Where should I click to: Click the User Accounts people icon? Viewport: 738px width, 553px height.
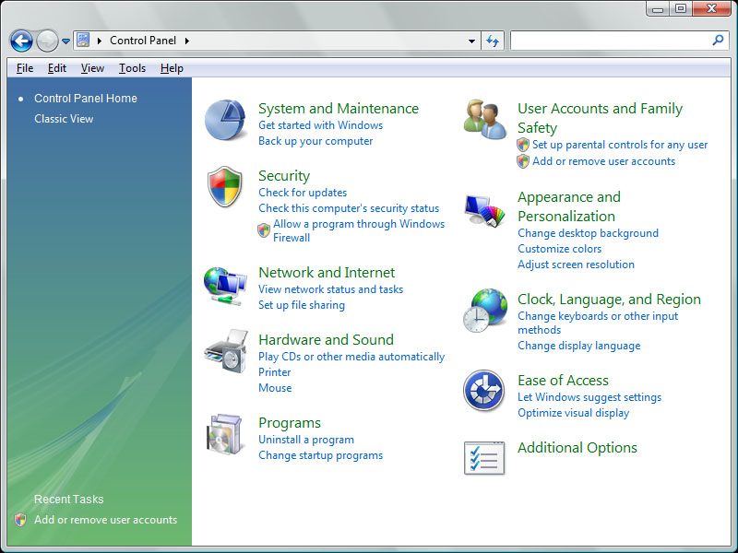tap(485, 119)
